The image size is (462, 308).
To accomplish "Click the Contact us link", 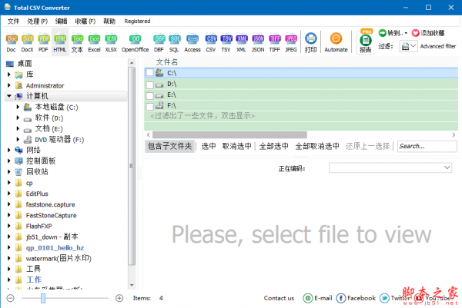I will pyautogui.click(x=279, y=298).
